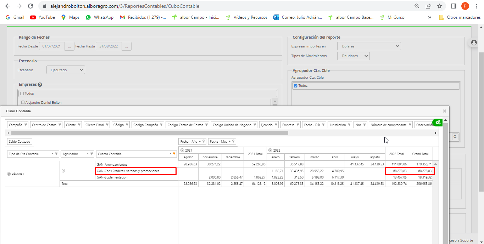Close the Cubo Contable dialog
This screenshot has width=484, height=244.
click(x=444, y=111)
